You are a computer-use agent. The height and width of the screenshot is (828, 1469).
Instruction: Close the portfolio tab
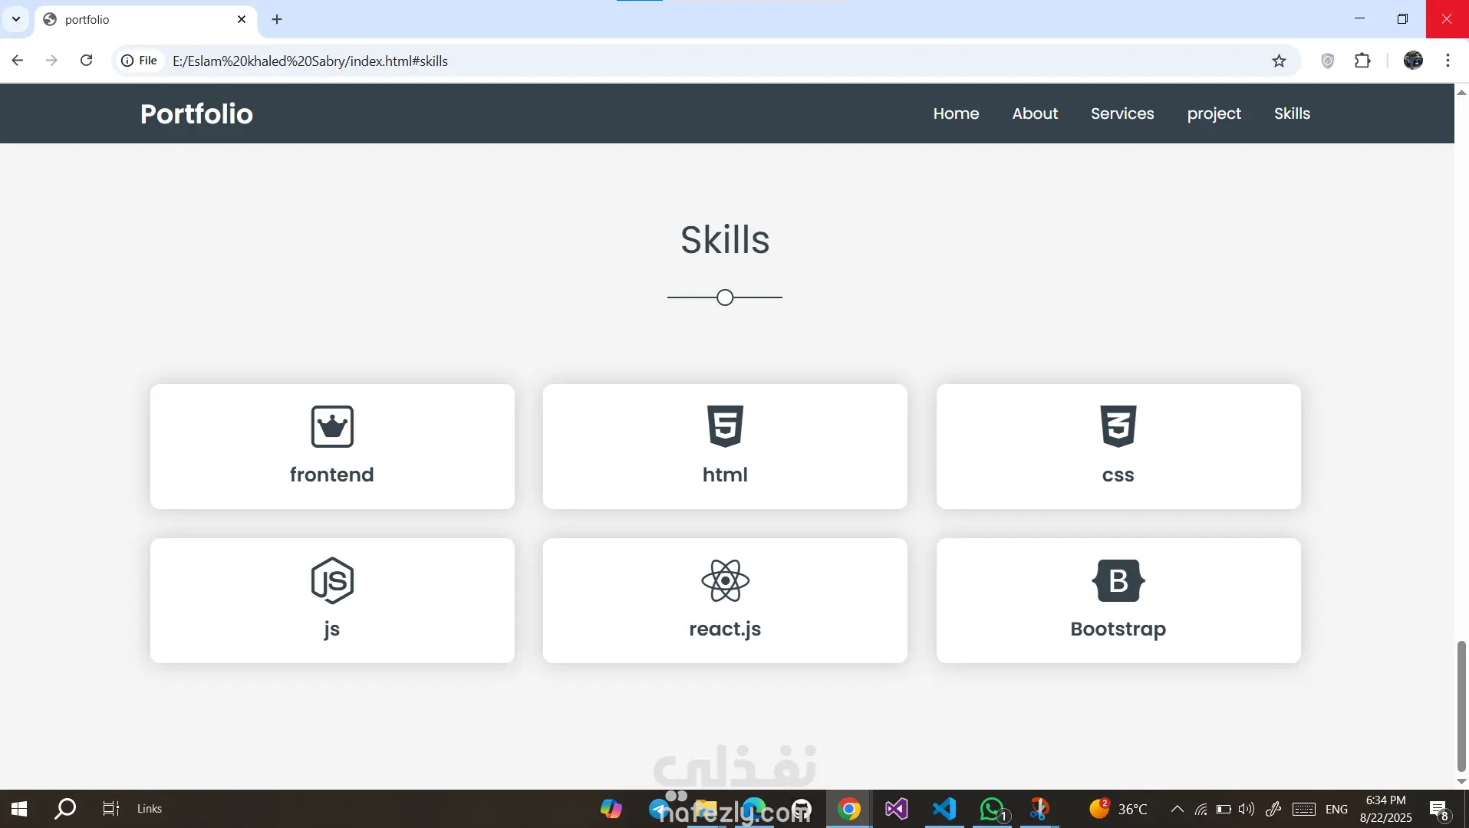pyautogui.click(x=242, y=19)
